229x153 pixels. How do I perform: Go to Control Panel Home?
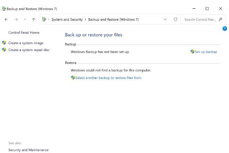point(24,32)
